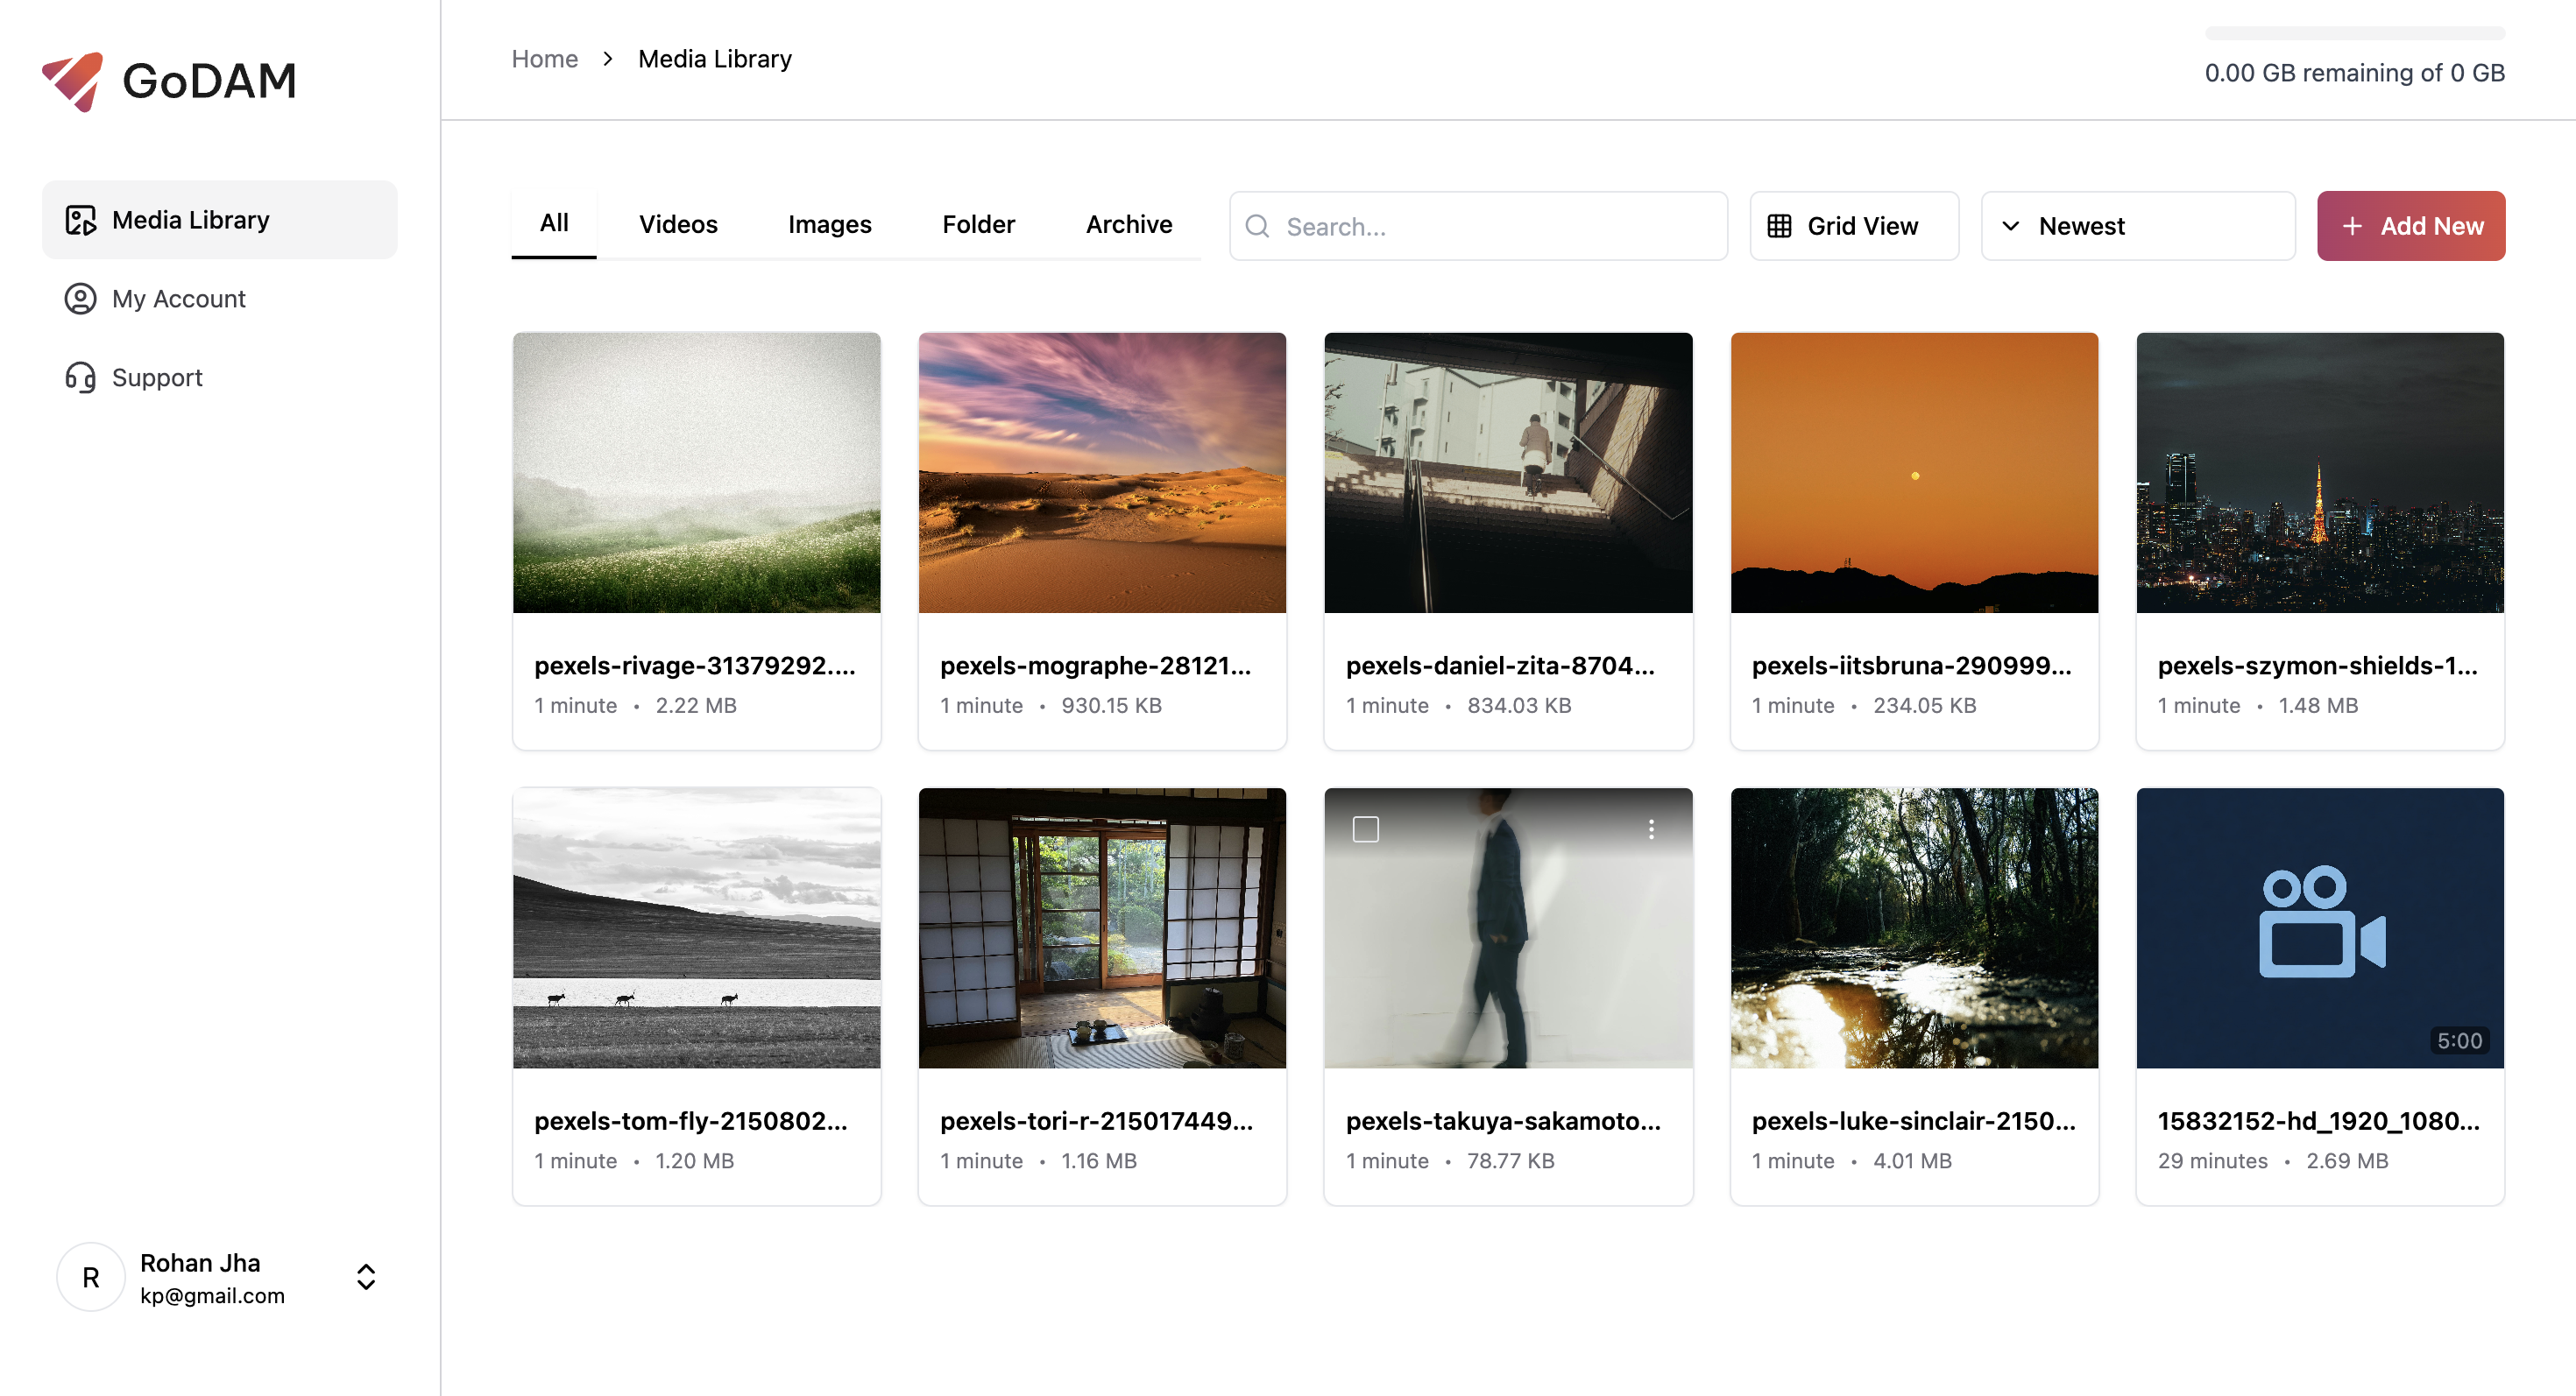Open My Account via user icon
Viewport: 2576px width, 1396px height.
[x=80, y=299]
